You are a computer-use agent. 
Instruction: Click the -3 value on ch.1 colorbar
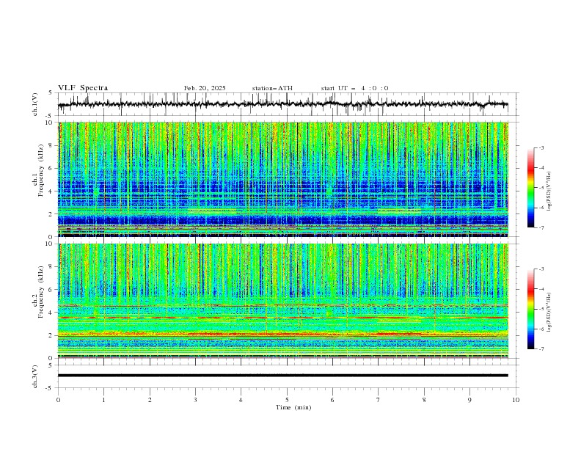(x=541, y=147)
